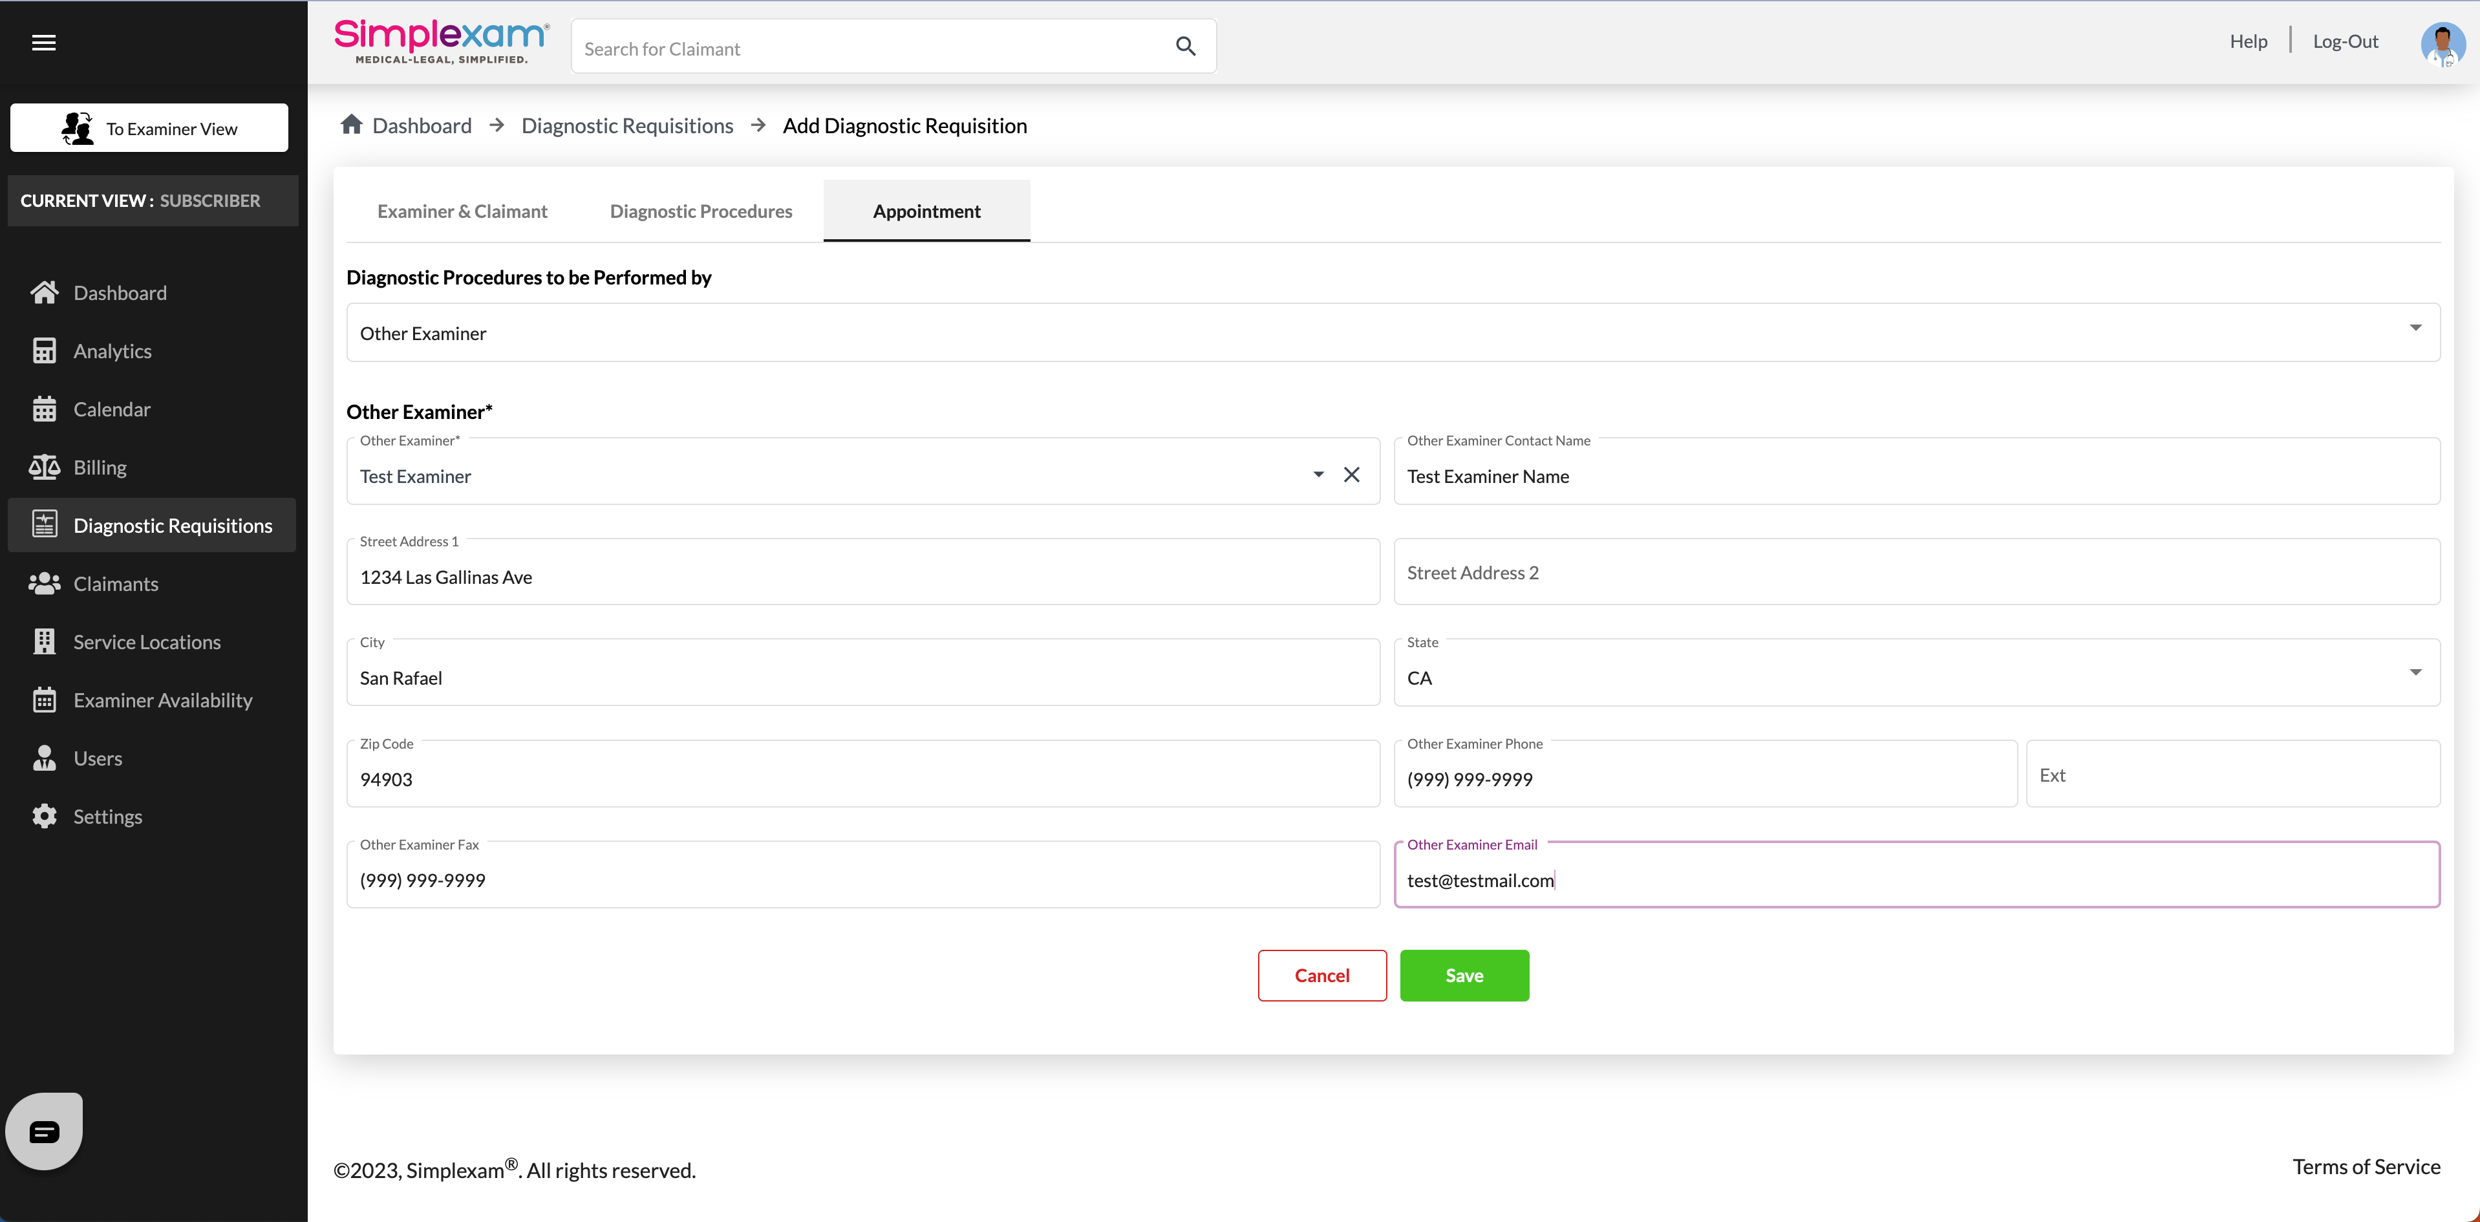Viewport: 2480px width, 1222px height.
Task: Switch To Examiner View
Action: (x=149, y=128)
